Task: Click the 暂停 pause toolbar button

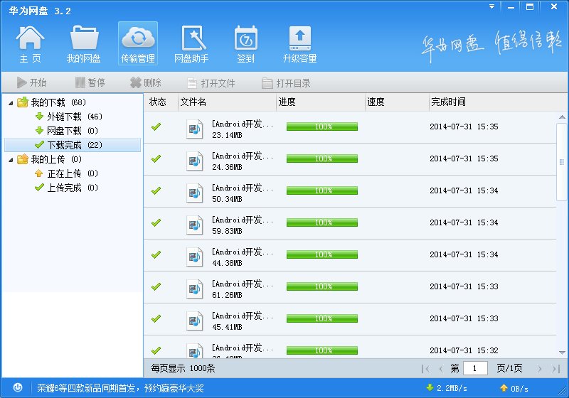Action: [x=90, y=82]
